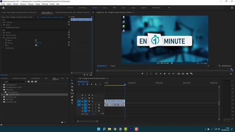235x132 pixels.
Task: Open the Séquence menu
Action: pyautogui.click(x=23, y=4)
